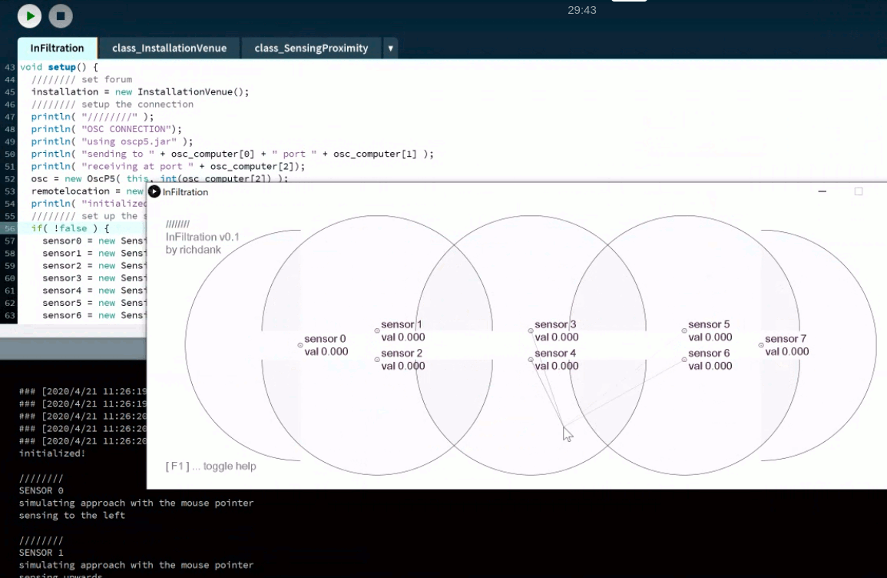Click the "[F1] ... toggle help" label
The image size is (887, 578).
[x=211, y=467]
